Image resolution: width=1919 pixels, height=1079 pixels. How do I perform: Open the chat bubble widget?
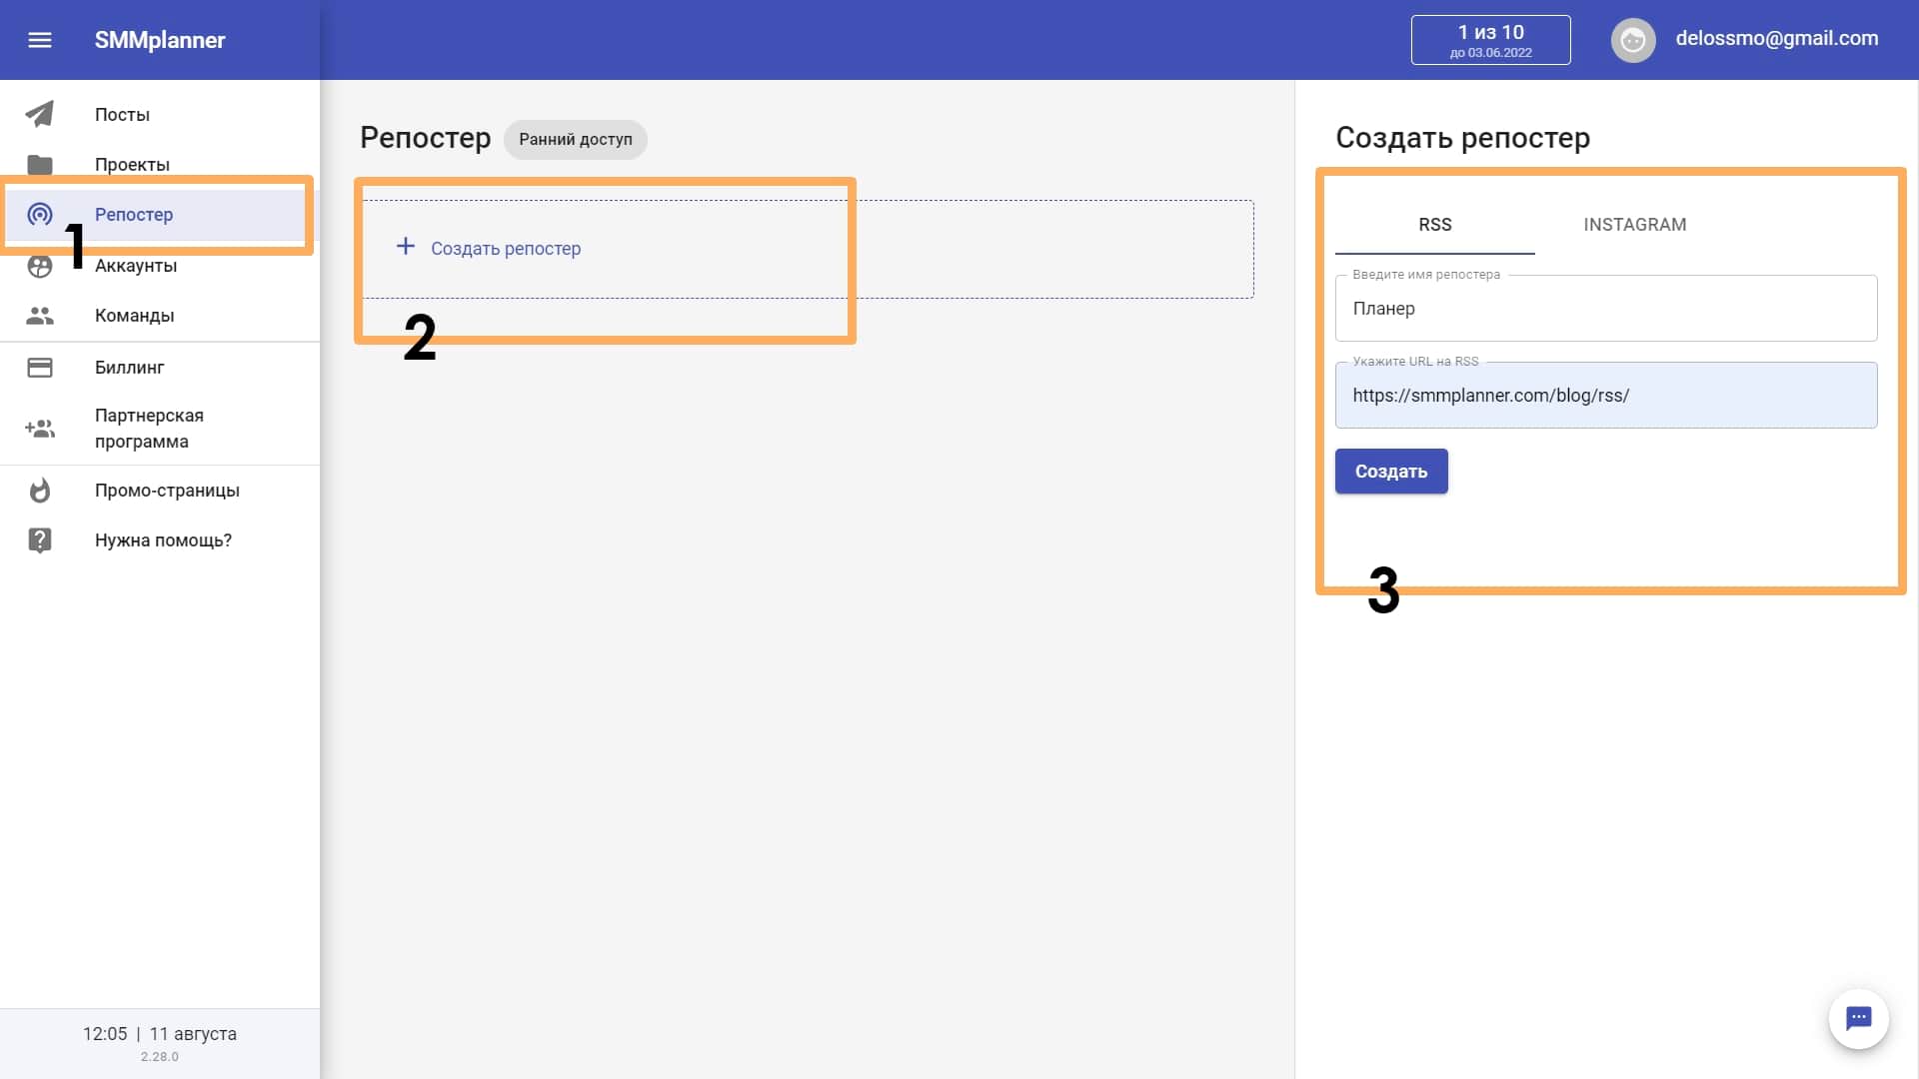pos(1858,1019)
